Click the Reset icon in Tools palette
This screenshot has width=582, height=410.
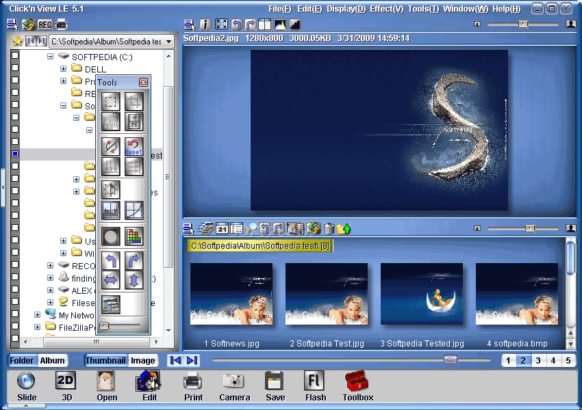134,147
